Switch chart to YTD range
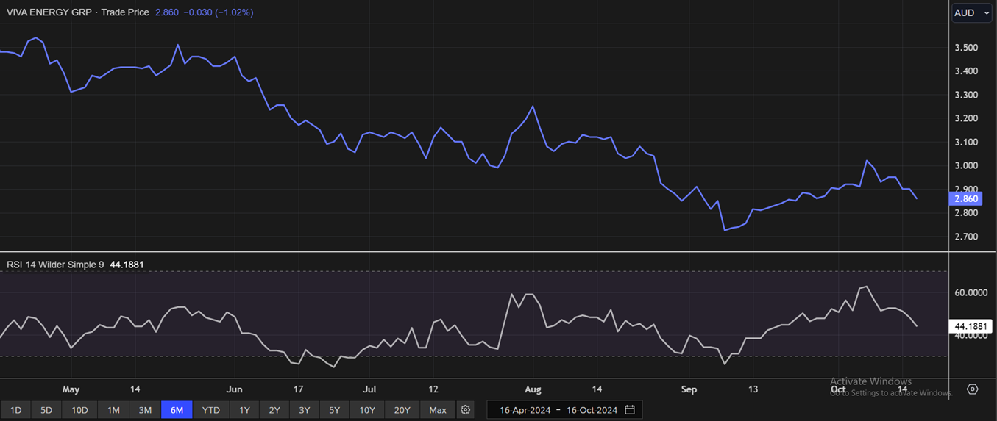 pos(211,410)
